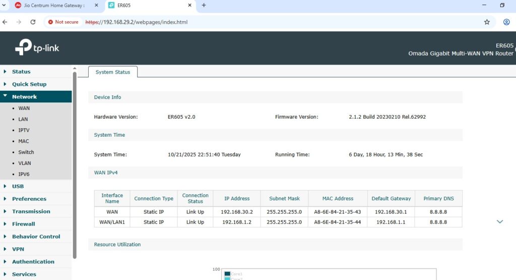
Task: Click the sidebar scrollbar thumb
Action: pos(75,164)
